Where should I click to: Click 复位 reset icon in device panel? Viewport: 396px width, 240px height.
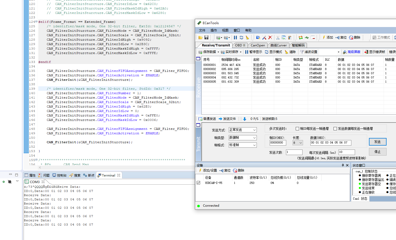(x=221, y=170)
